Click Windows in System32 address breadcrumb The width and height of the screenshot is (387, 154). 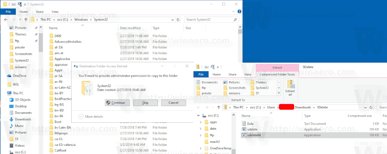click(x=81, y=20)
